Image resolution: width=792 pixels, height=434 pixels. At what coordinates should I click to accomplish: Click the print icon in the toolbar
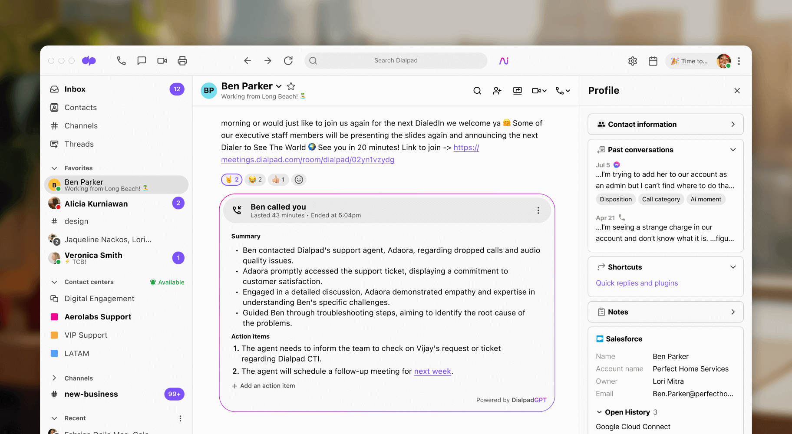point(182,61)
